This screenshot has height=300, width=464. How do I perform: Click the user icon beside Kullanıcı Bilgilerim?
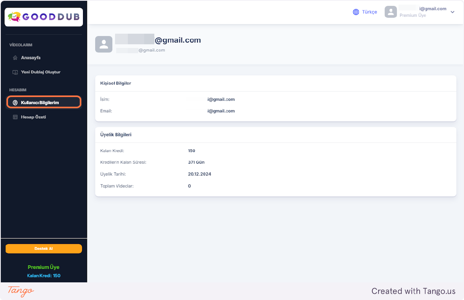[15, 103]
